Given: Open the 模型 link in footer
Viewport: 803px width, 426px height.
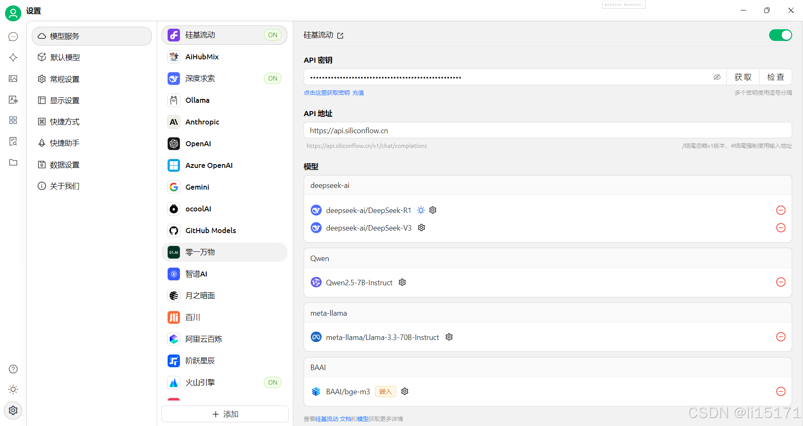Looking at the screenshot, I should 363,419.
